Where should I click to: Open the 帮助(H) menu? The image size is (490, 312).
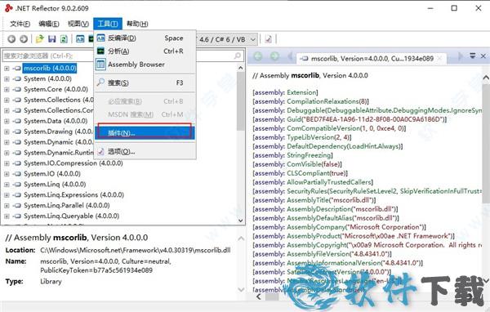137,24
